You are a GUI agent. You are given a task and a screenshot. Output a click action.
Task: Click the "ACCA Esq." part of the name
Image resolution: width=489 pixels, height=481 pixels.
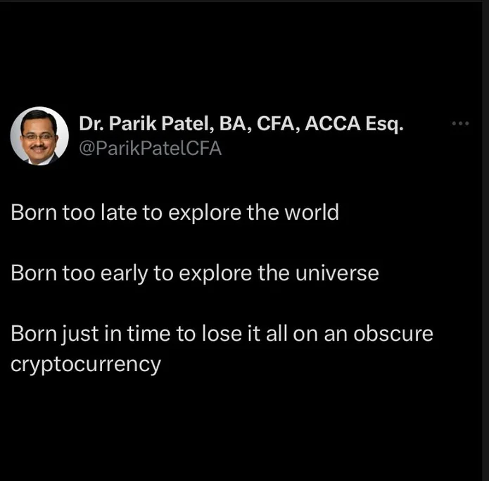click(354, 124)
